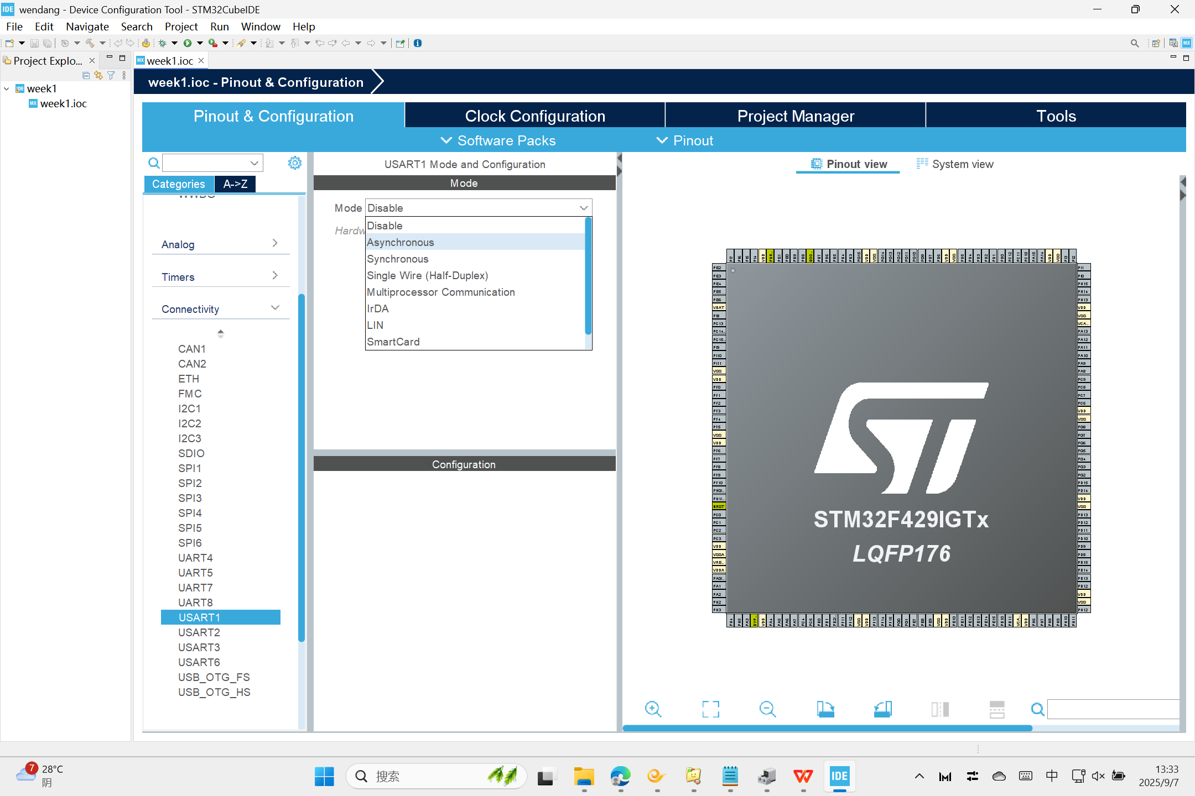The height and width of the screenshot is (796, 1195).
Task: Rotate the pinout view counter-clockwise
Action: pyautogui.click(x=882, y=709)
